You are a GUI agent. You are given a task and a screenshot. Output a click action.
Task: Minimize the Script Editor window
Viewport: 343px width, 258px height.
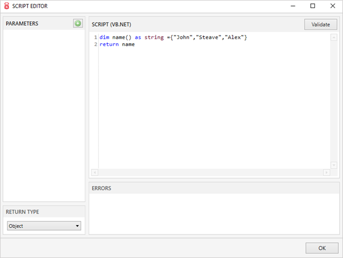click(293, 6)
